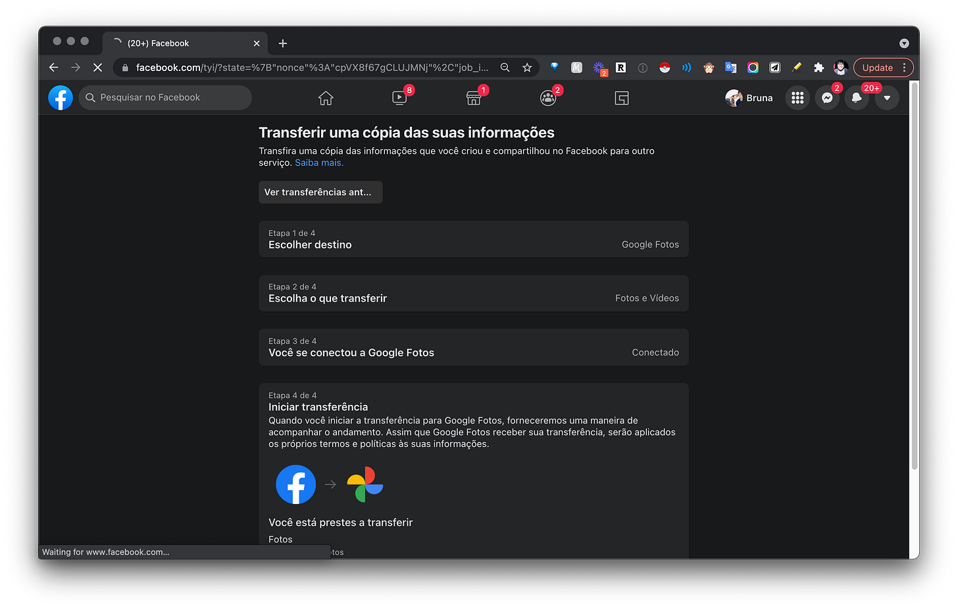Expand the account dropdown arrow

(x=887, y=98)
